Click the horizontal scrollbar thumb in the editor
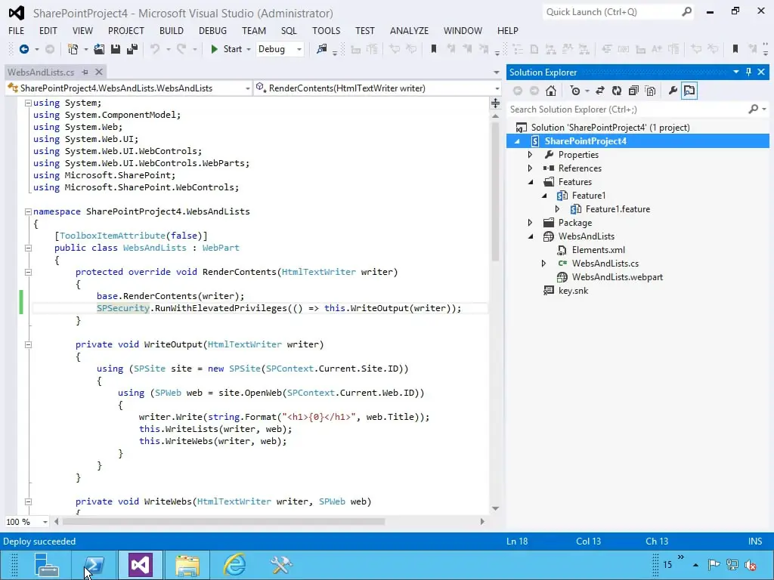The width and height of the screenshot is (774, 580). (224, 522)
